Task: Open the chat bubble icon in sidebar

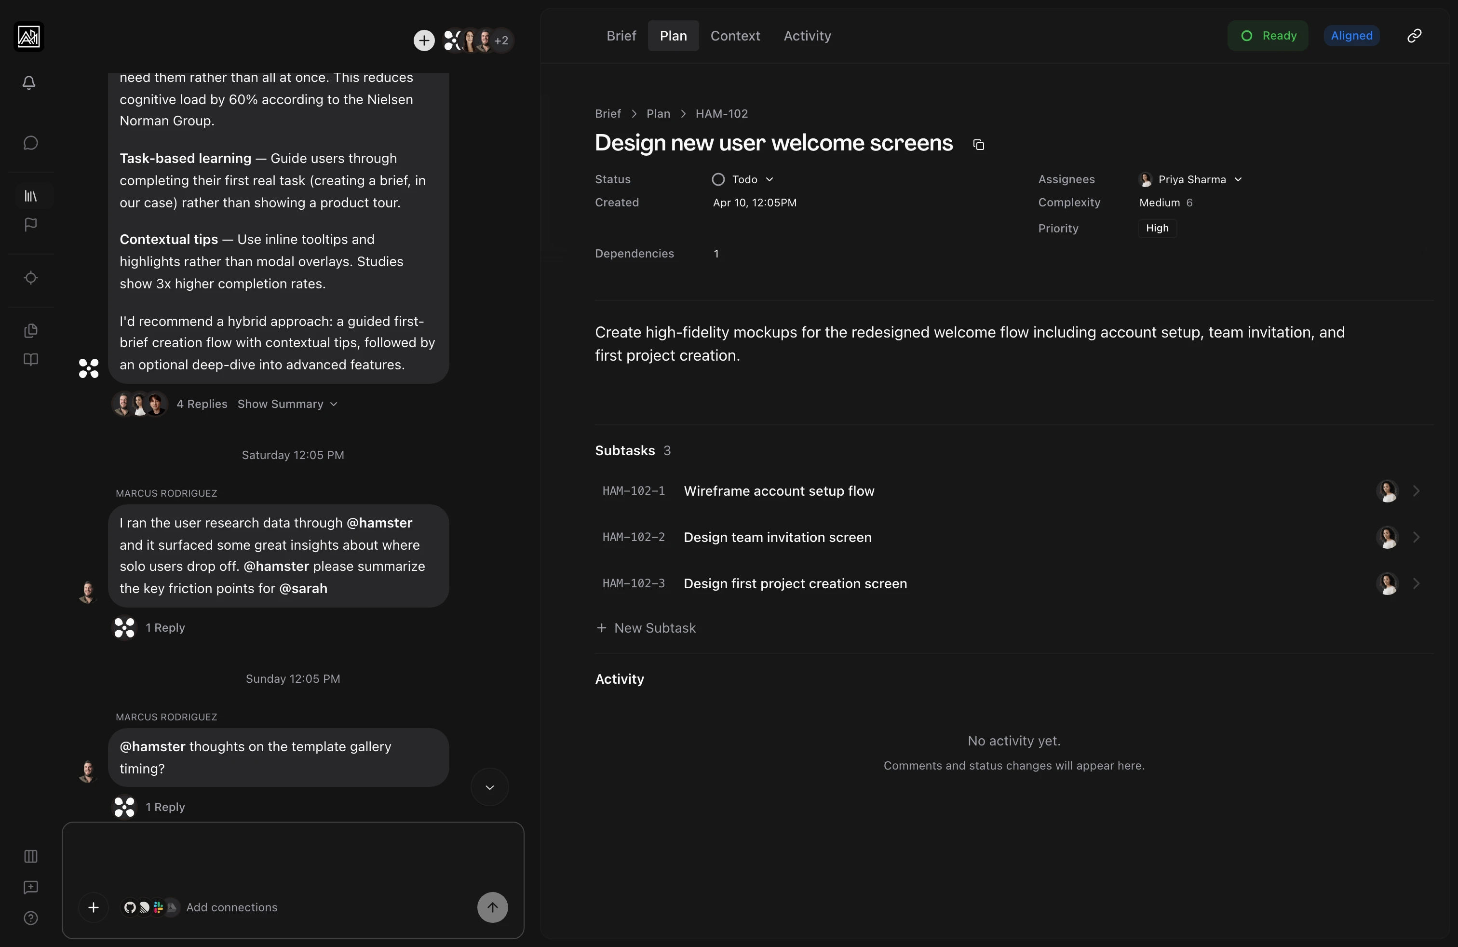Action: point(31,143)
